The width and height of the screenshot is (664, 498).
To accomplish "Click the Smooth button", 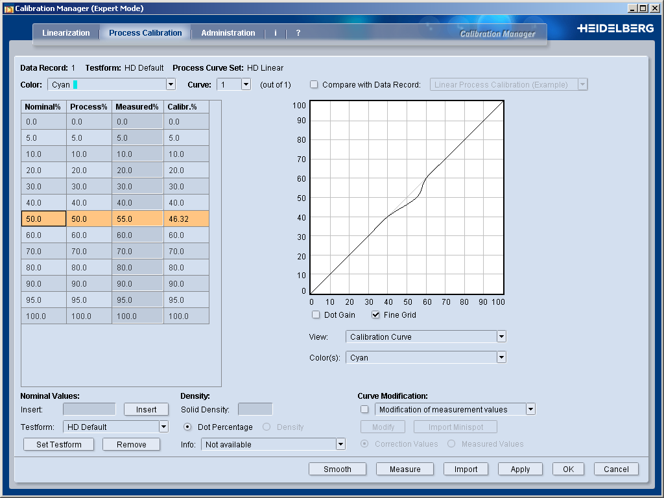I will click(x=337, y=469).
